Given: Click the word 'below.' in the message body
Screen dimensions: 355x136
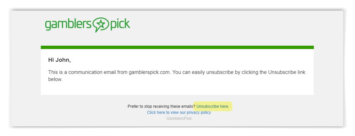Looking at the screenshot, I should point(55,79).
